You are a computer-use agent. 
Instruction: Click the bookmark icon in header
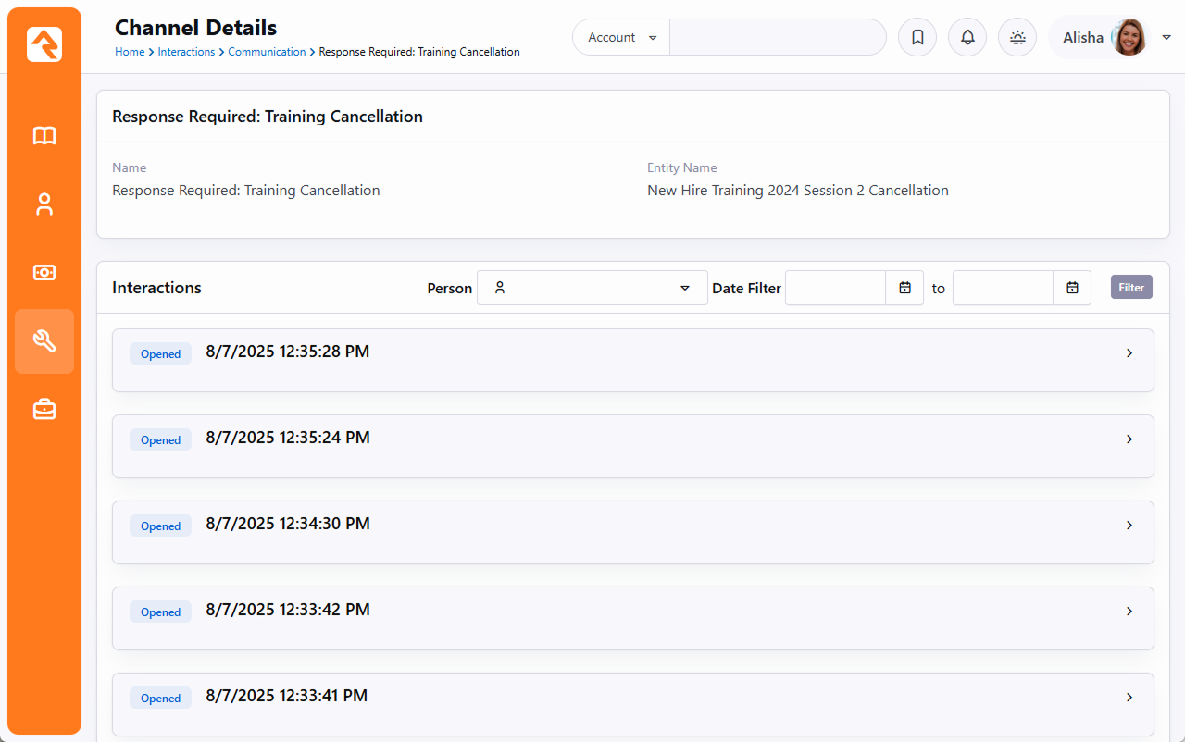click(917, 38)
